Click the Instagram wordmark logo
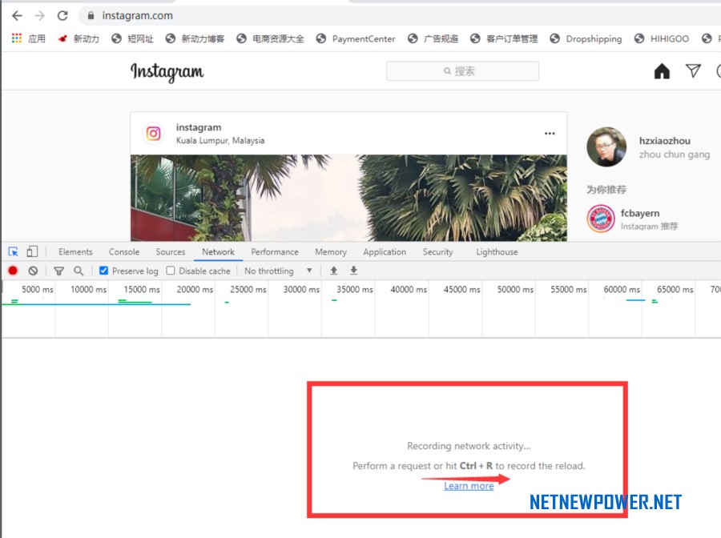The width and height of the screenshot is (721, 538). pyautogui.click(x=167, y=72)
